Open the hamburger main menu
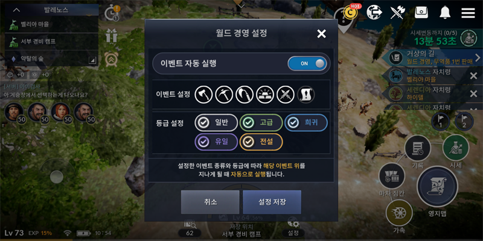 (x=468, y=13)
